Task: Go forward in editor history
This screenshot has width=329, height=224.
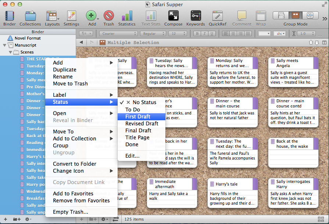Action: click(x=92, y=43)
